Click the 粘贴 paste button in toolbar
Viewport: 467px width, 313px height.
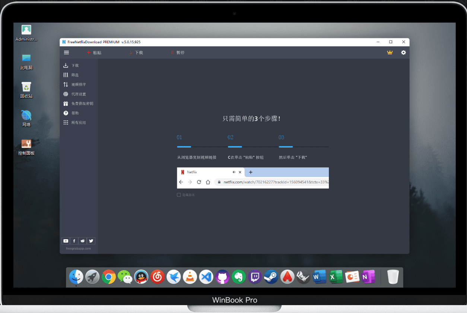94,53
